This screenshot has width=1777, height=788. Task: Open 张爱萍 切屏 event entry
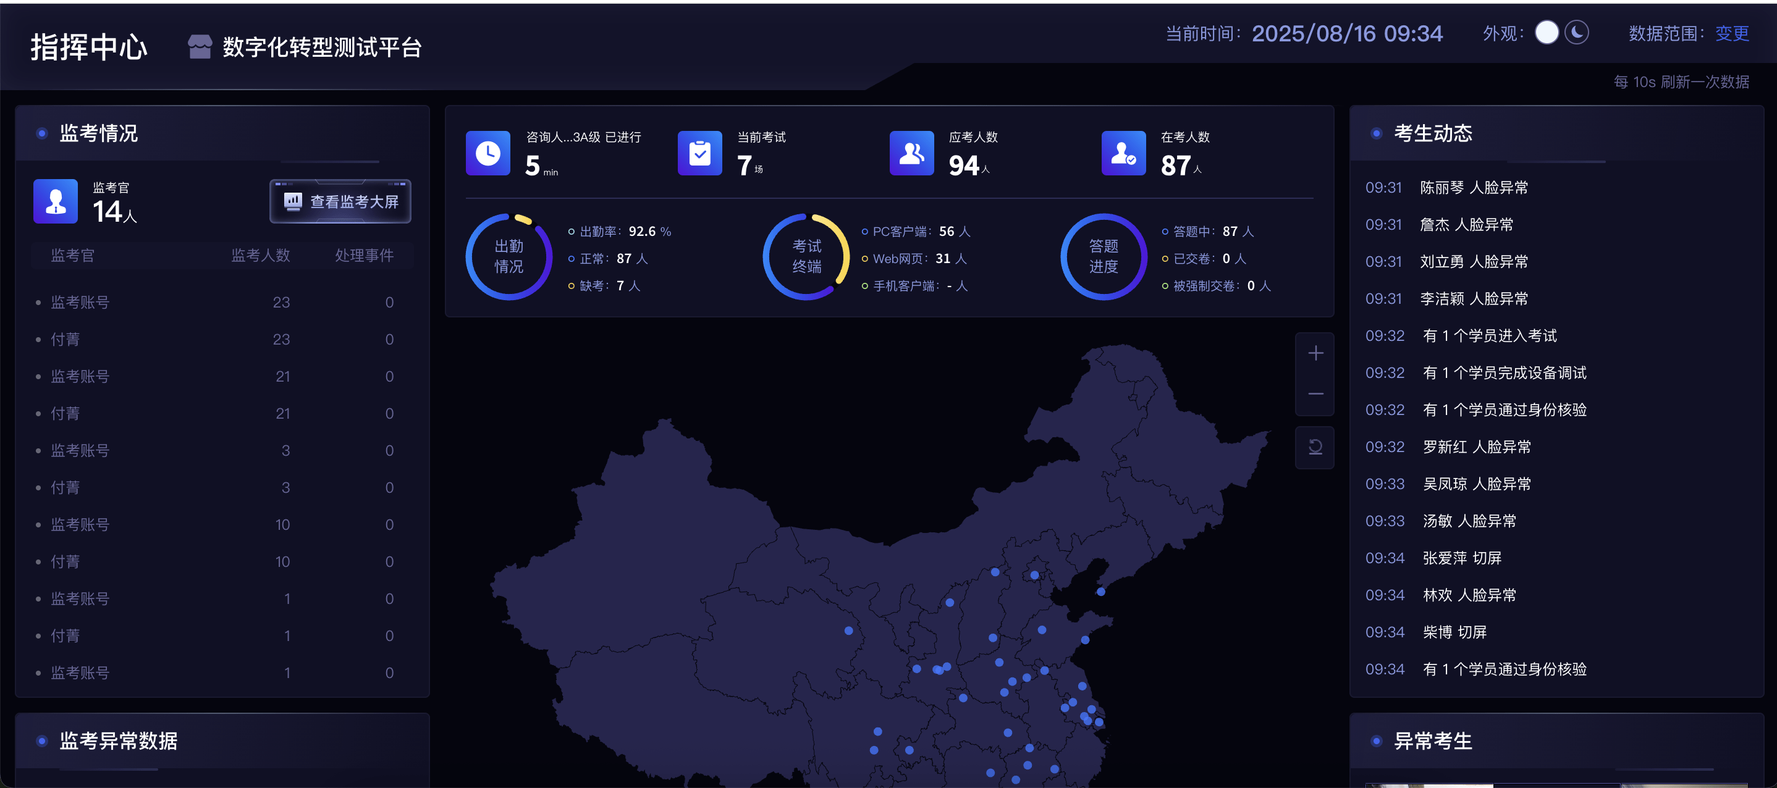coord(1461,558)
